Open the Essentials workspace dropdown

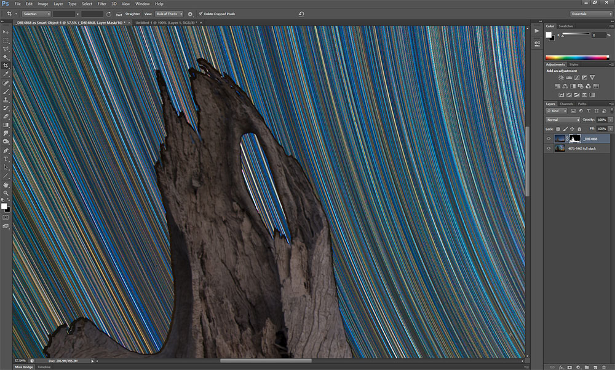pos(592,13)
